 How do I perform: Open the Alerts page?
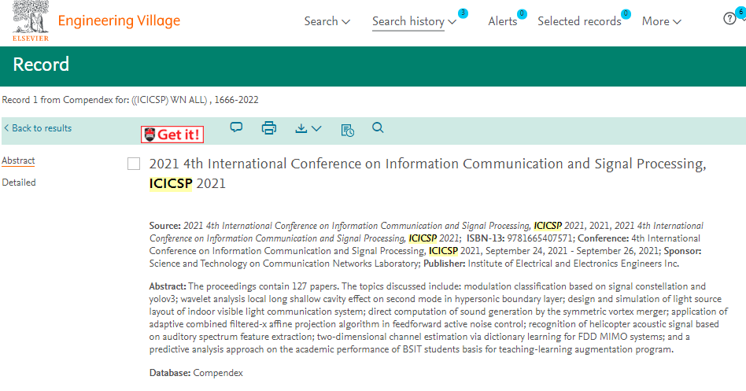click(502, 21)
